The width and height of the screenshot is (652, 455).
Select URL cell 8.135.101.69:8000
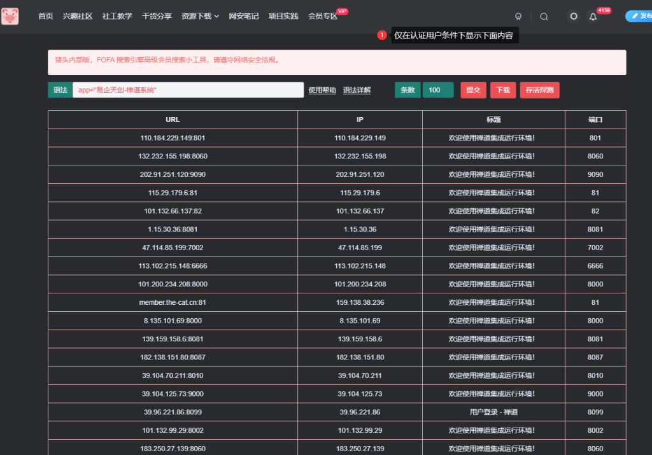[173, 321]
